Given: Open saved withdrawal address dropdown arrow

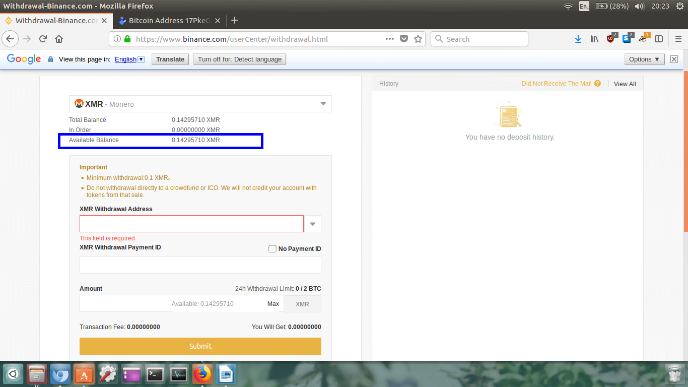Looking at the screenshot, I should (313, 224).
